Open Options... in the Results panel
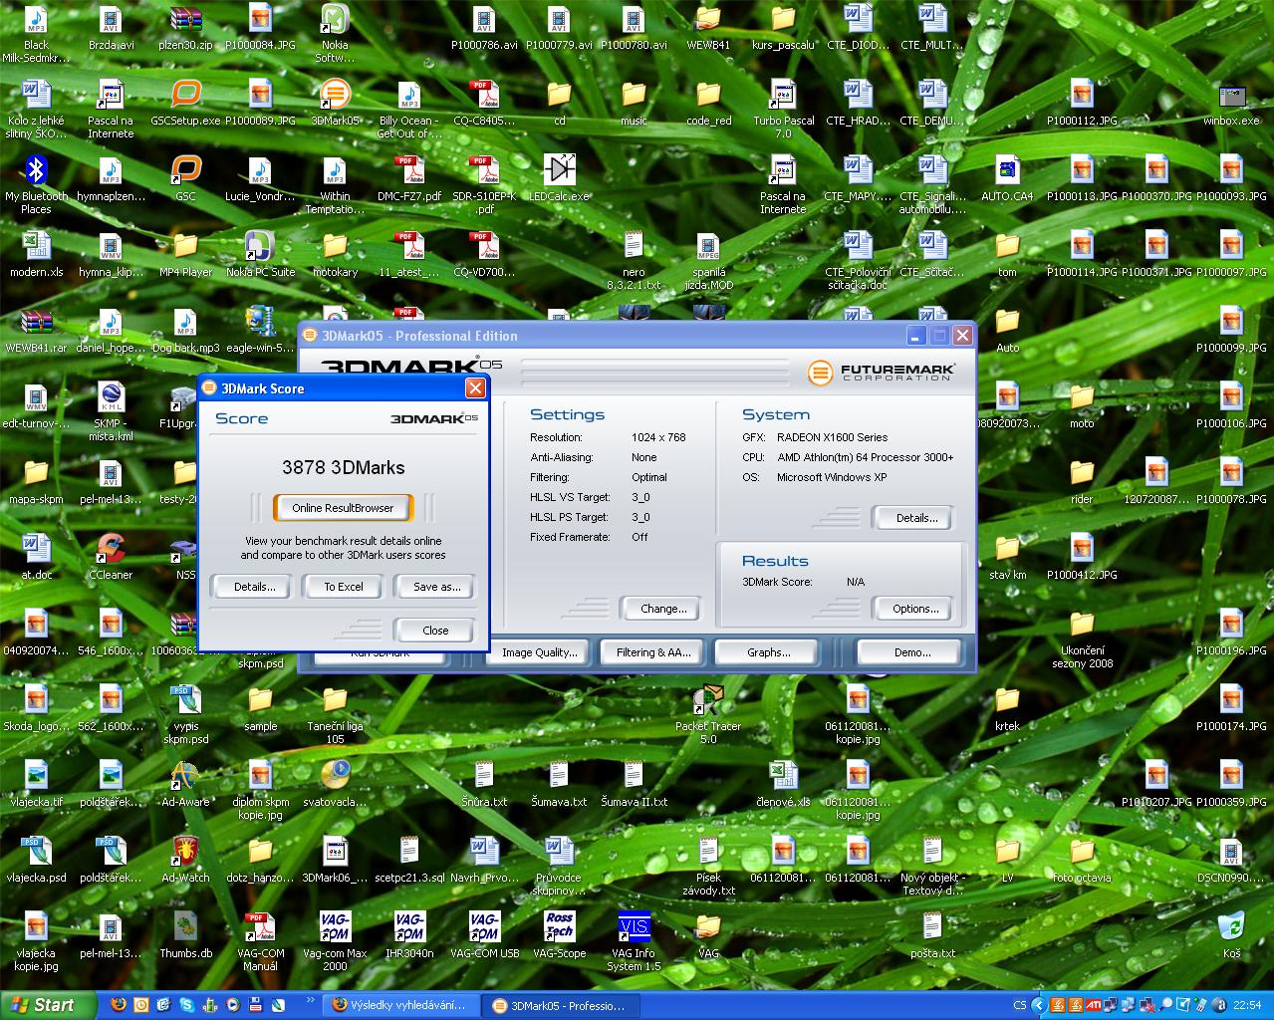Screen dimensions: 1274x1020 pos(915,609)
